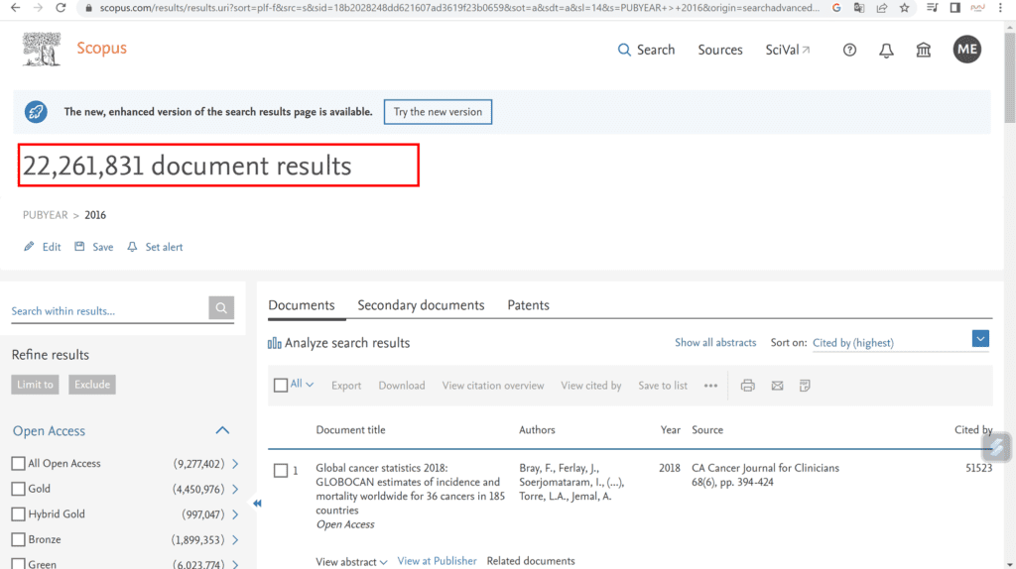Click Export in results toolbar
This screenshot has height=569, width=1016.
click(346, 386)
